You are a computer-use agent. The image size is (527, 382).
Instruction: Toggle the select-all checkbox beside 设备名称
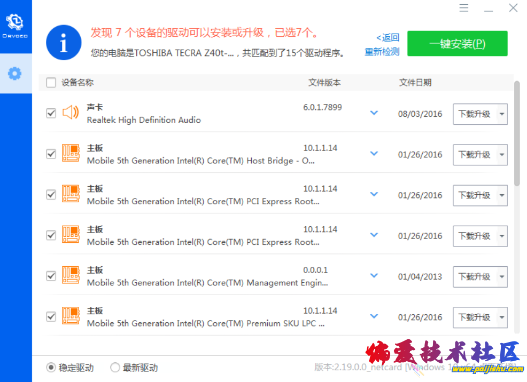[x=51, y=83]
